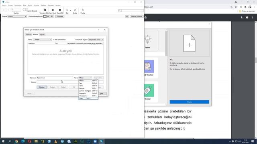Click the Sırala (Sort) toolbar icon

pyautogui.click(x=75, y=10)
